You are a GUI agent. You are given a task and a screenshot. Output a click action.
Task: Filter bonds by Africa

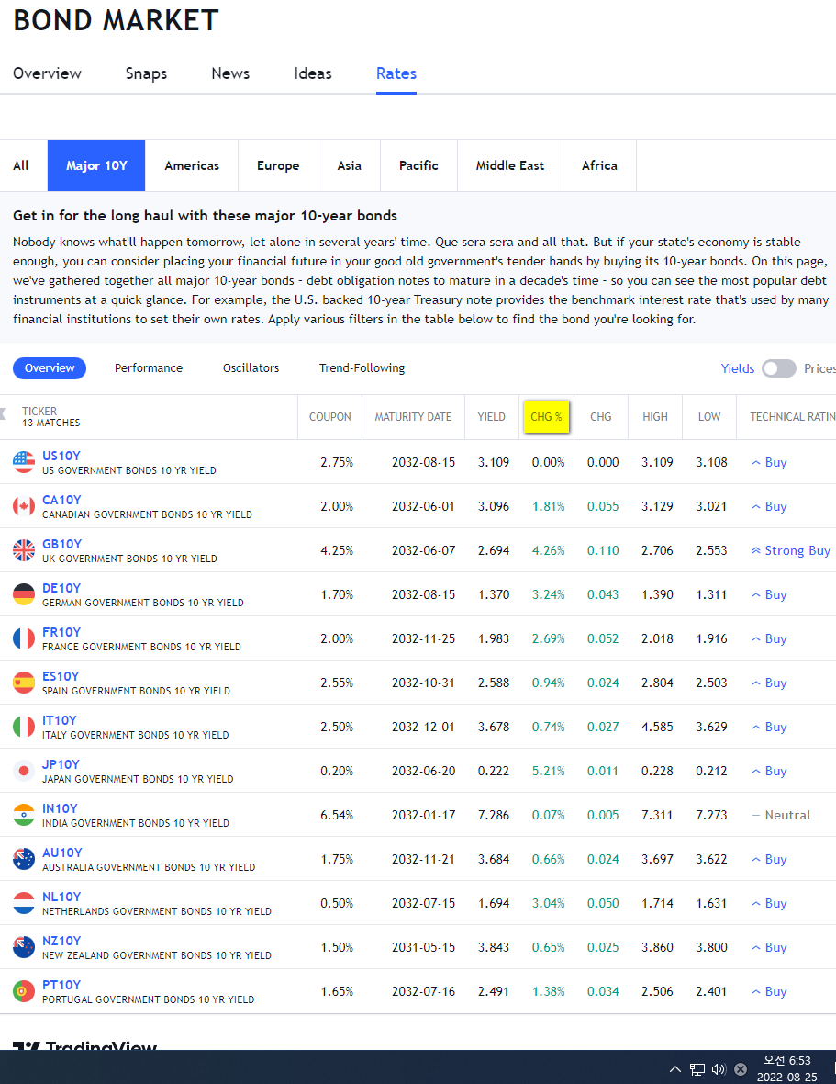(x=600, y=165)
